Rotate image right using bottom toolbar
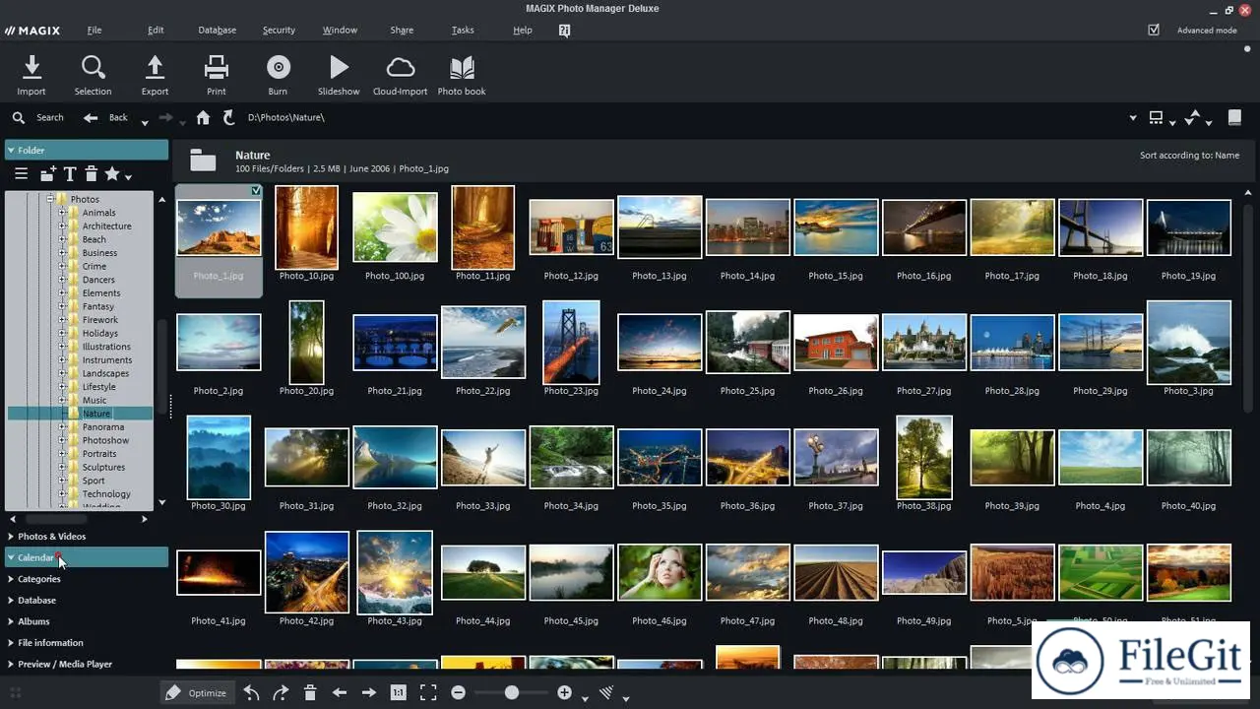The width and height of the screenshot is (1260, 709). [x=281, y=693]
